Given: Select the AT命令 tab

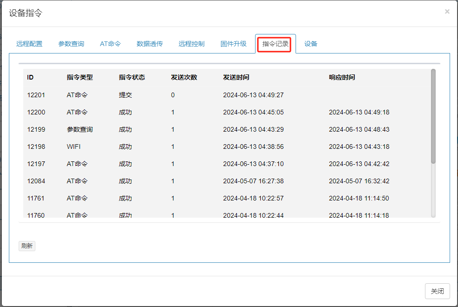Looking at the screenshot, I should point(110,44).
